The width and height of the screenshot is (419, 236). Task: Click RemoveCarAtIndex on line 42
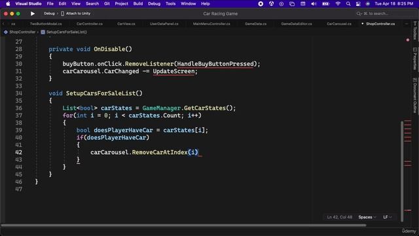pyautogui.click(x=160, y=152)
